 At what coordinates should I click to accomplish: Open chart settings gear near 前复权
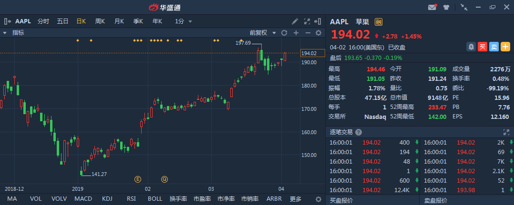pyautogui.click(x=319, y=33)
